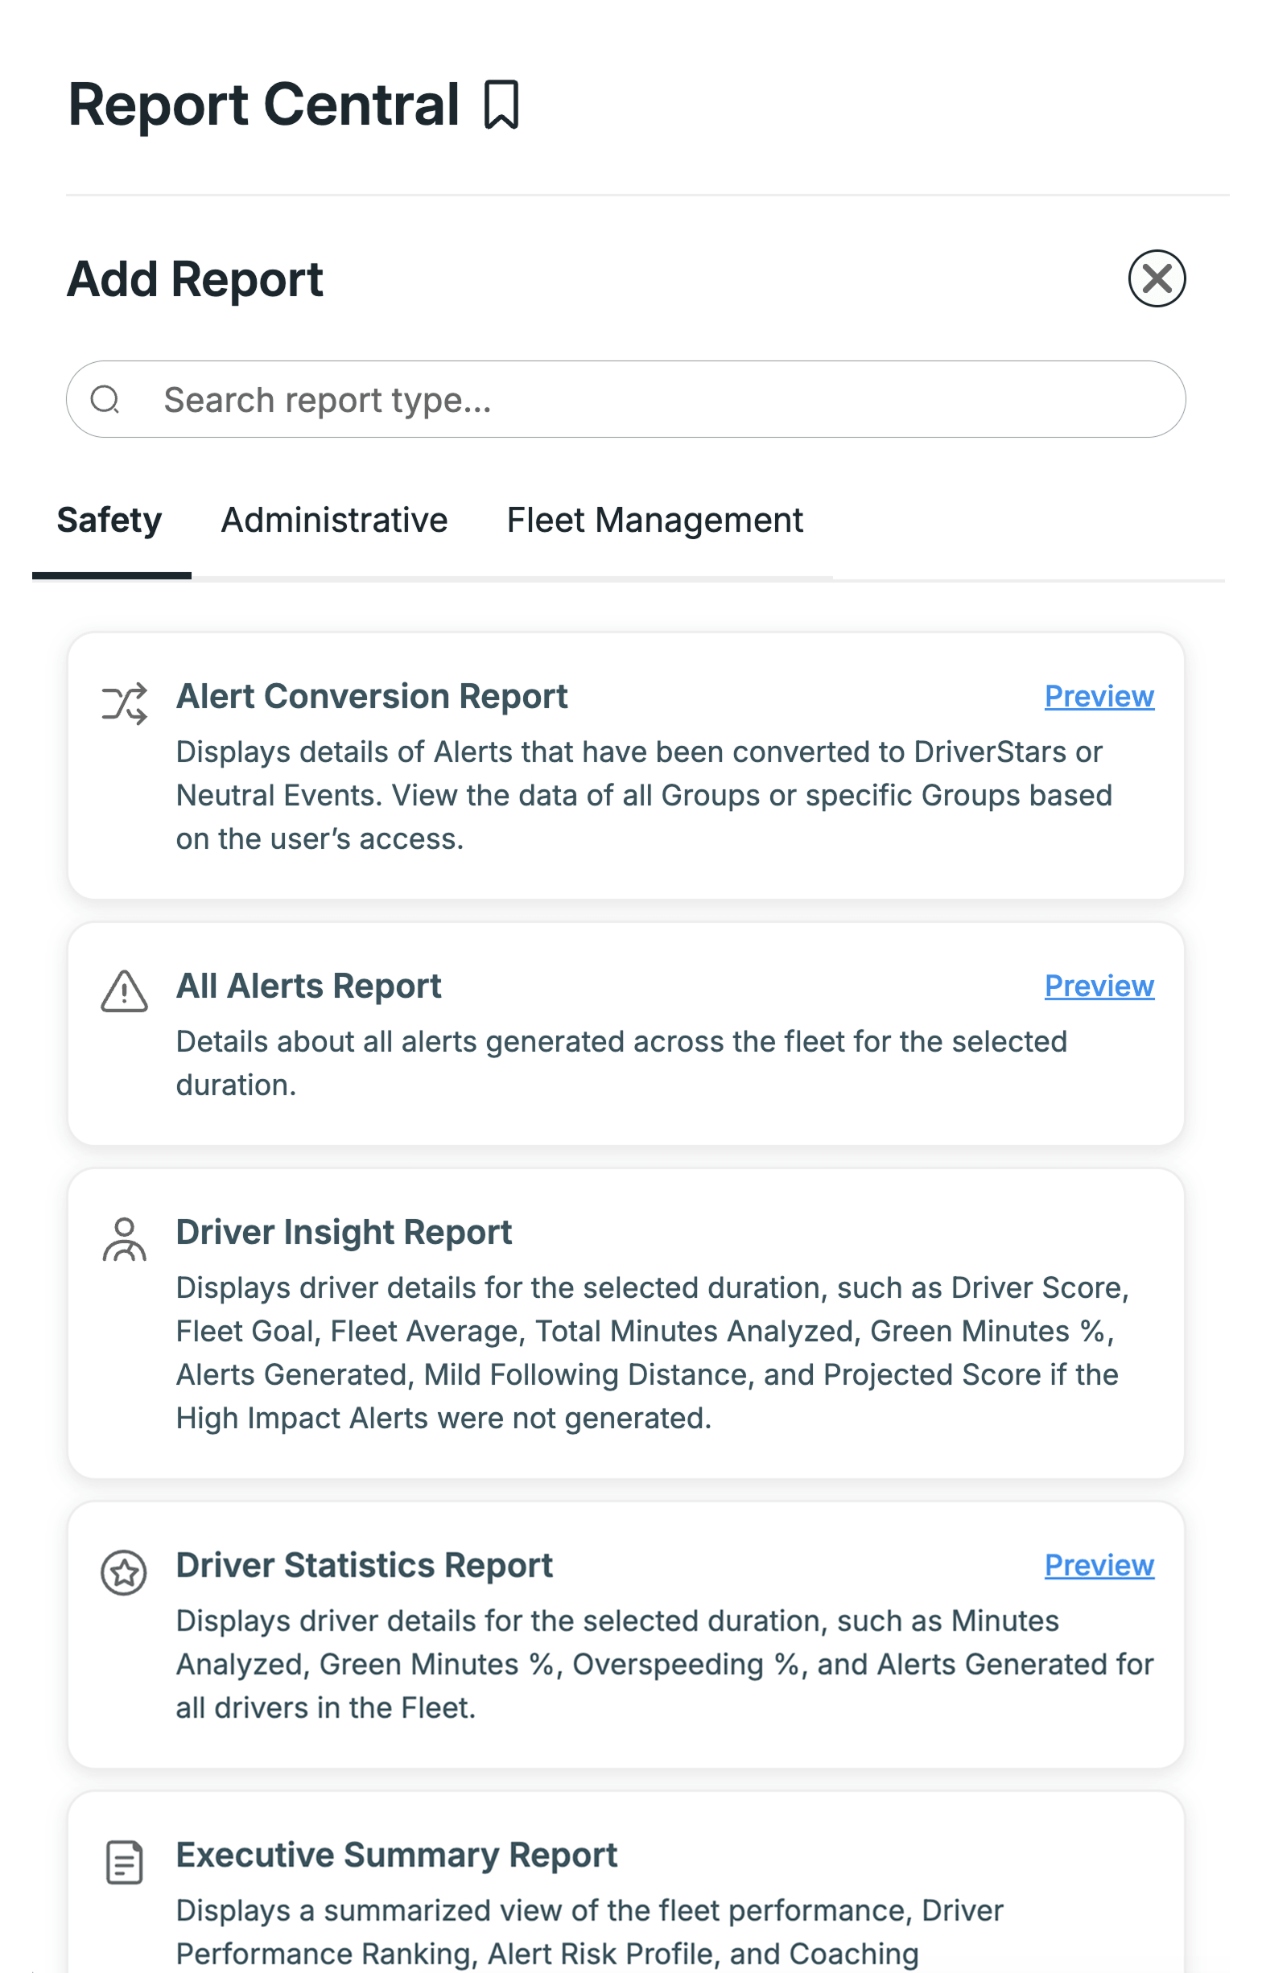
Task: Click the search magnifier icon
Action: [x=105, y=400]
